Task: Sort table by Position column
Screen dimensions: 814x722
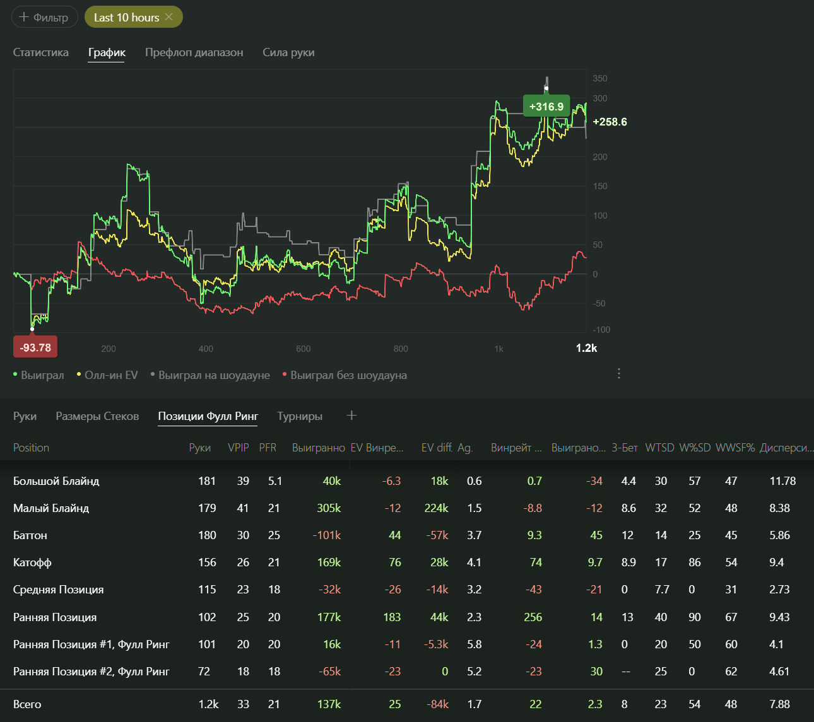Action: click(31, 448)
